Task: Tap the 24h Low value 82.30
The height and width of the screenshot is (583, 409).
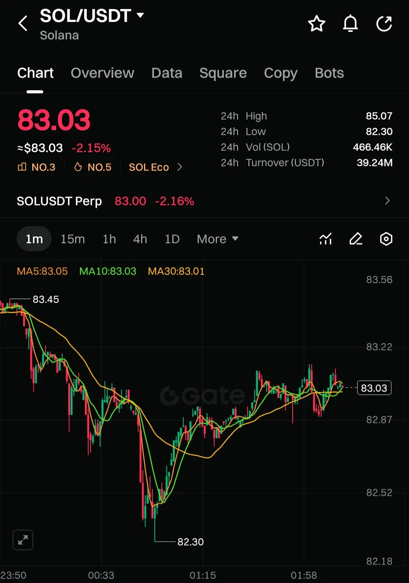Action: (379, 131)
